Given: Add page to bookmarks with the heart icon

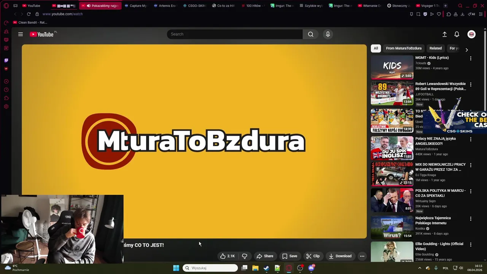Looking at the screenshot, I should [439, 14].
